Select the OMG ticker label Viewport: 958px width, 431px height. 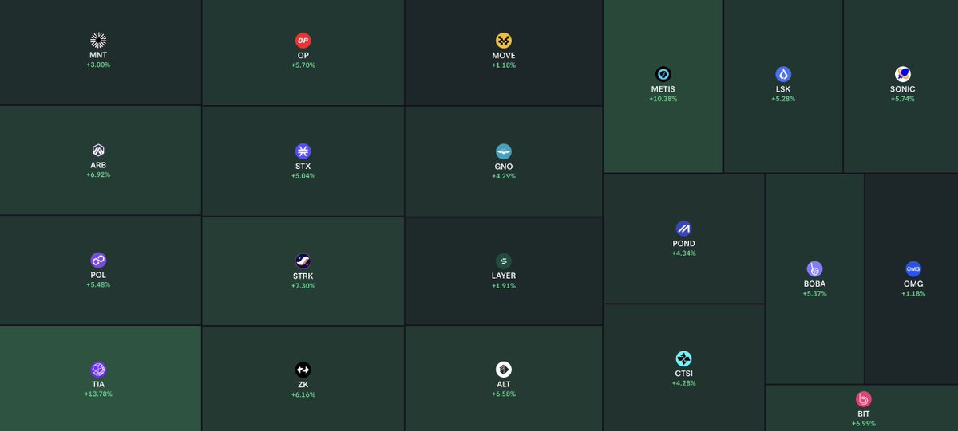coord(912,284)
